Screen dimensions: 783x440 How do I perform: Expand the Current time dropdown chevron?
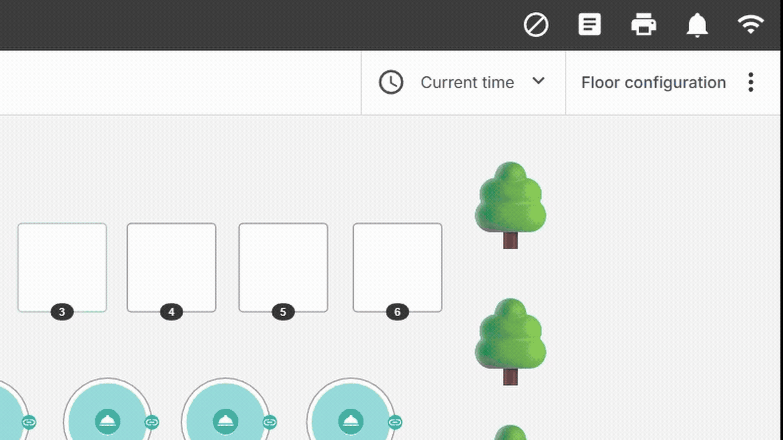pos(538,81)
